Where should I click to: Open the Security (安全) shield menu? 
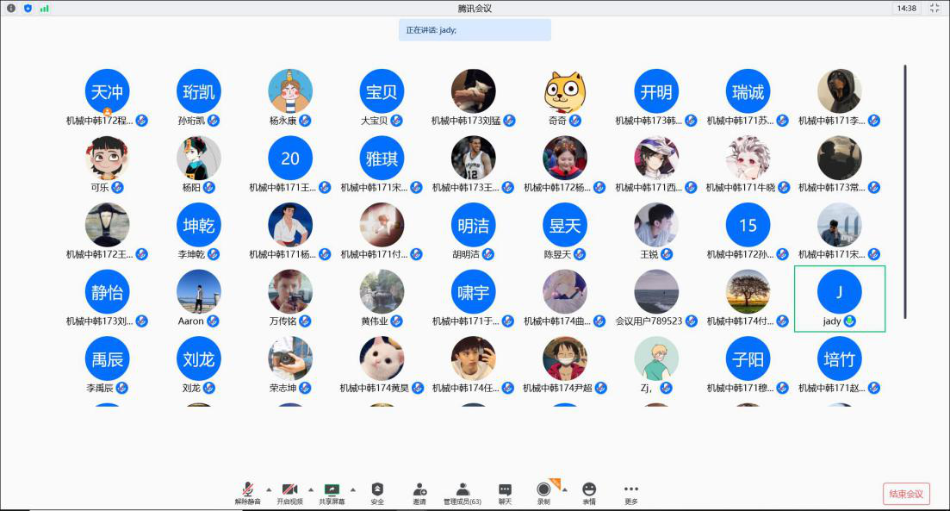click(x=377, y=491)
